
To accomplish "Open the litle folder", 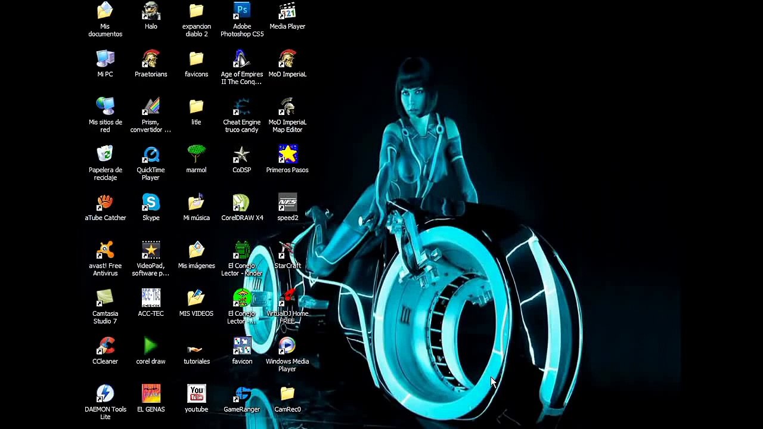I will click(196, 106).
